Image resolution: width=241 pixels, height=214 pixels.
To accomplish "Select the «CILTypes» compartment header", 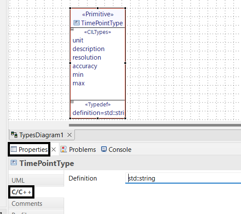I will coord(98,32).
